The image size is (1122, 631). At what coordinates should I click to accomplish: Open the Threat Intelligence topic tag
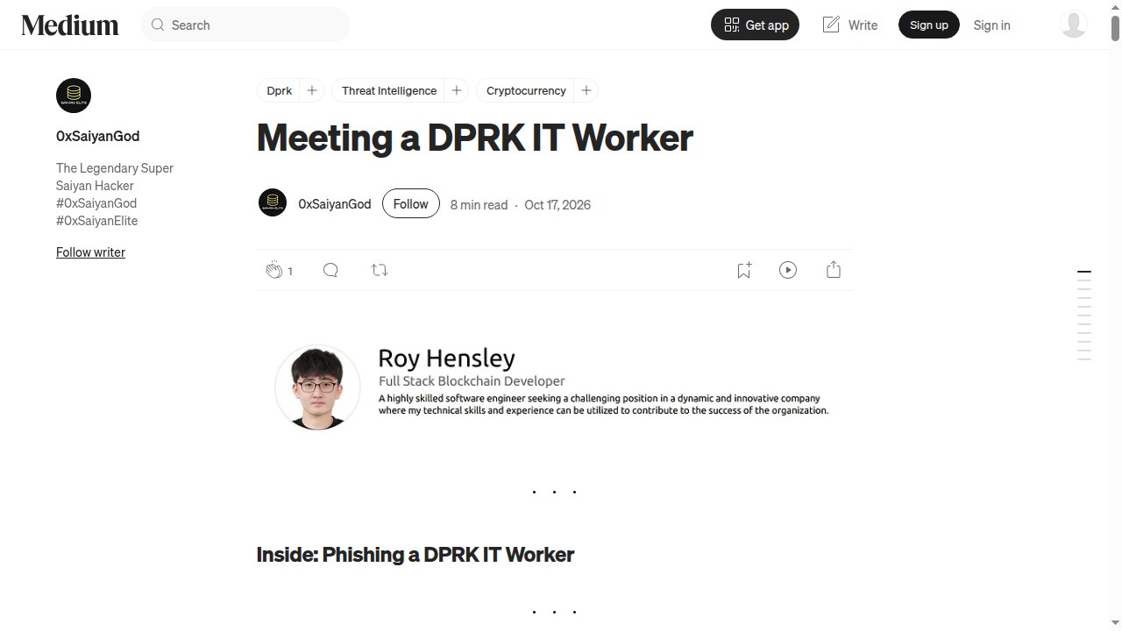tap(389, 90)
